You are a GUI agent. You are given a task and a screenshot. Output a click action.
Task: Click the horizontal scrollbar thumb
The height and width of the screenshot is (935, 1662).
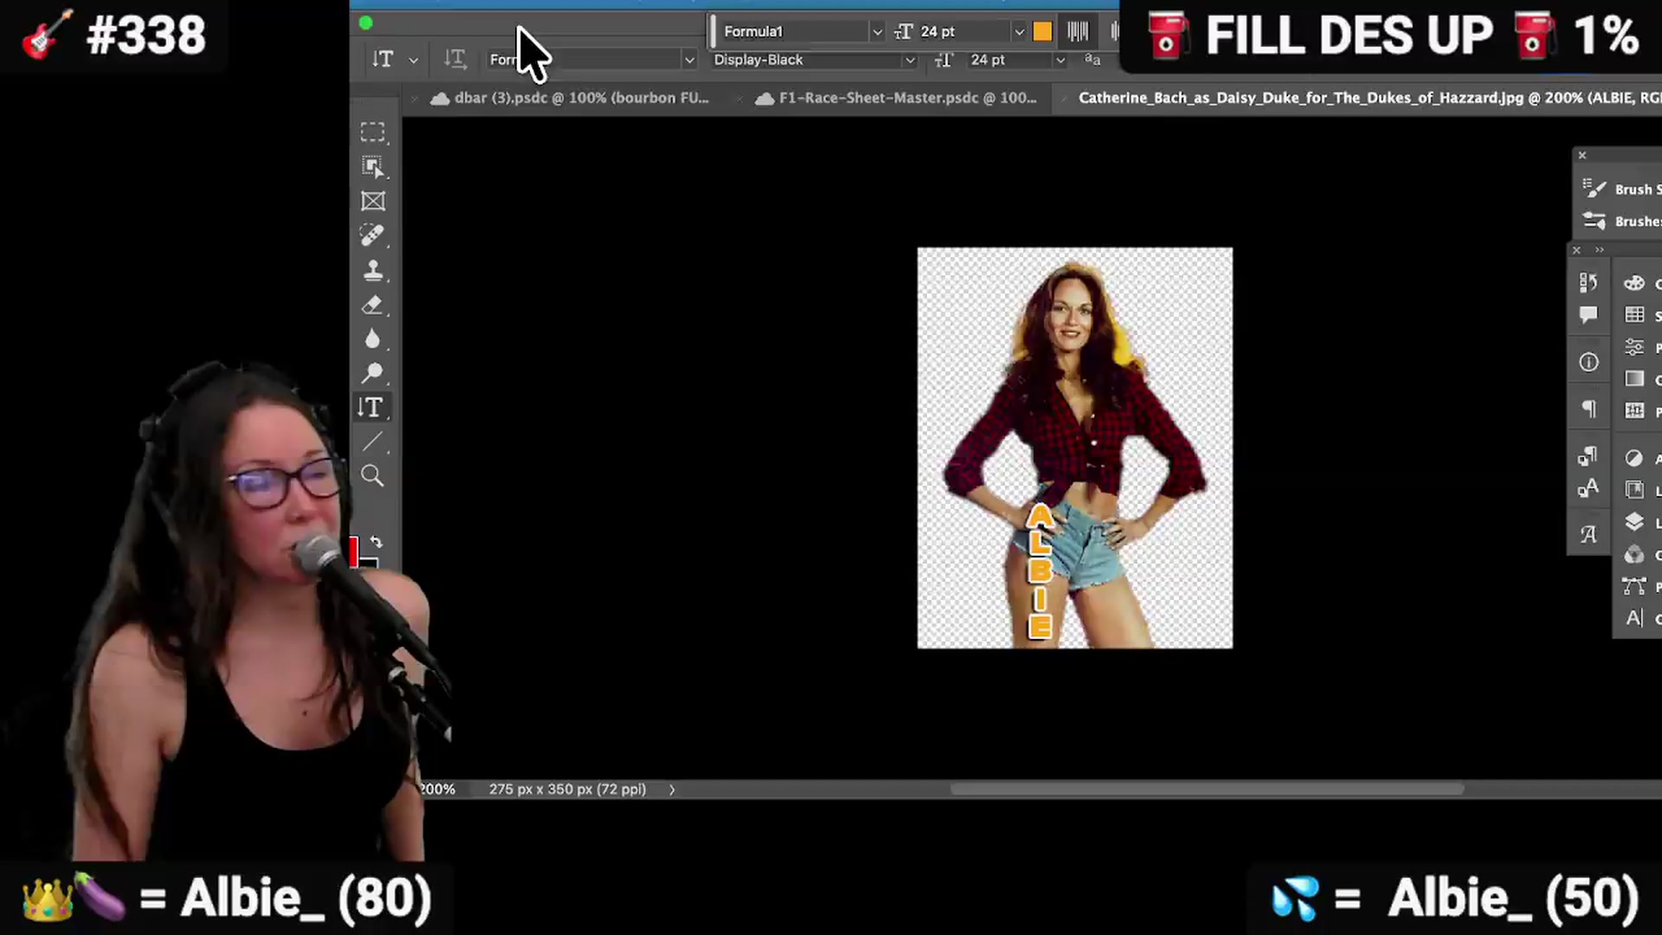pyautogui.click(x=1207, y=790)
